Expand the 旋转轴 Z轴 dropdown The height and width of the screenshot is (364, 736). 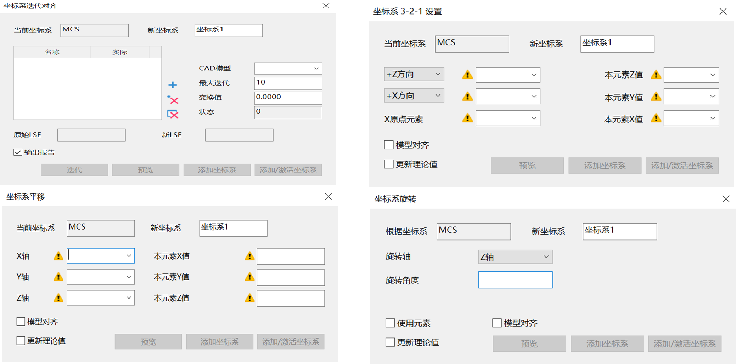coord(515,257)
